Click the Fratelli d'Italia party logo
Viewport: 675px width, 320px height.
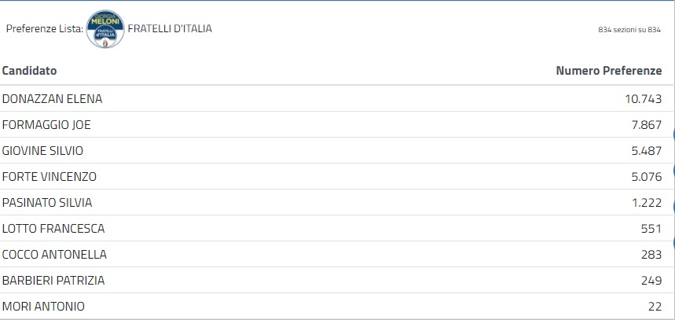click(105, 29)
